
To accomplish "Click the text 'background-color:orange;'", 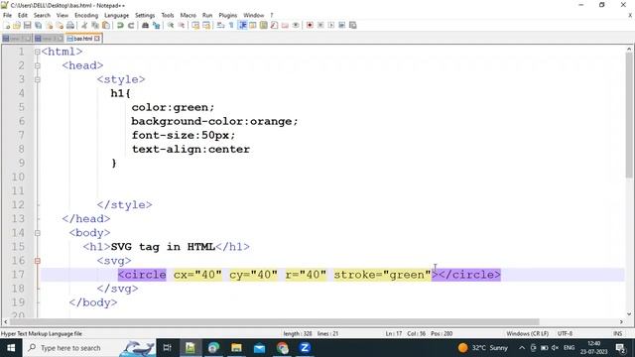I will [x=214, y=121].
